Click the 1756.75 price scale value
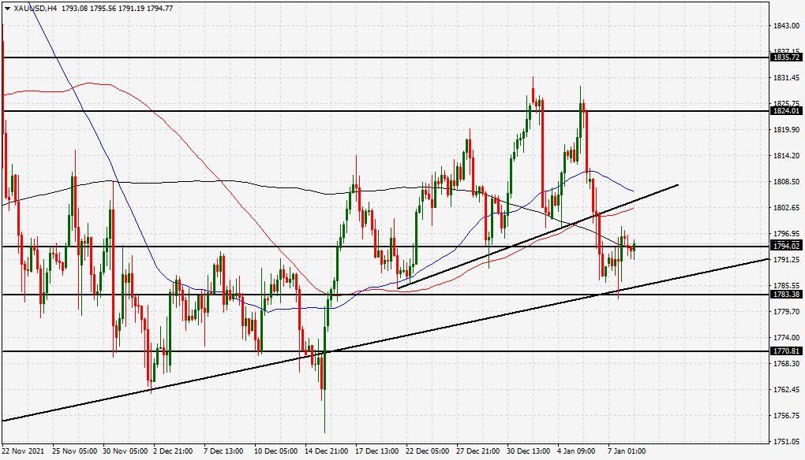Image resolution: width=805 pixels, height=460 pixels. click(786, 415)
